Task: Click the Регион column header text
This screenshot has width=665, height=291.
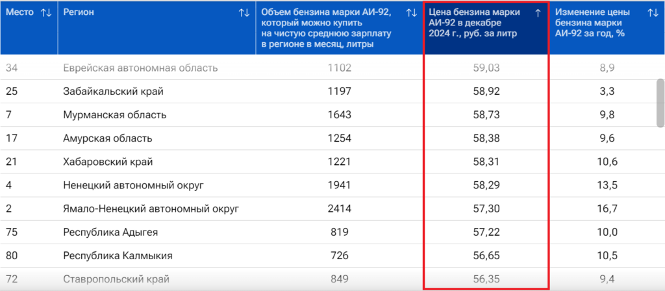Action: tap(79, 12)
